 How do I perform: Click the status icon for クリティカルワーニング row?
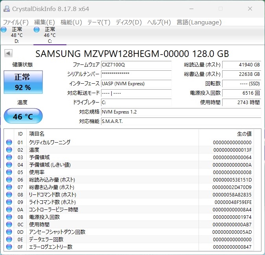coord(9,142)
